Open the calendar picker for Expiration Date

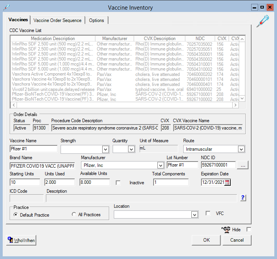pyautogui.click(x=227, y=182)
